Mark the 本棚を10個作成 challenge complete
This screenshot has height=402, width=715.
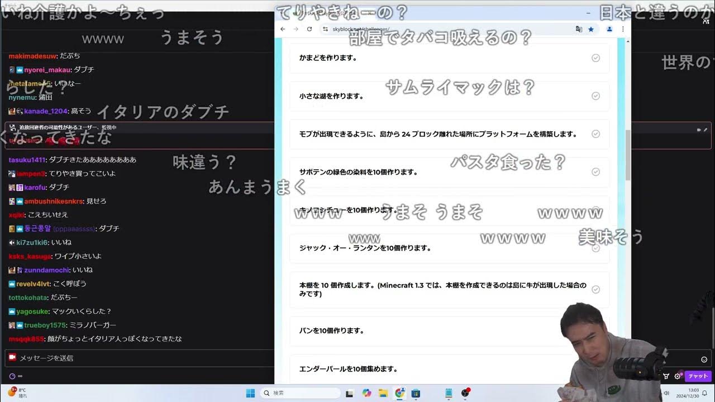[595, 289]
